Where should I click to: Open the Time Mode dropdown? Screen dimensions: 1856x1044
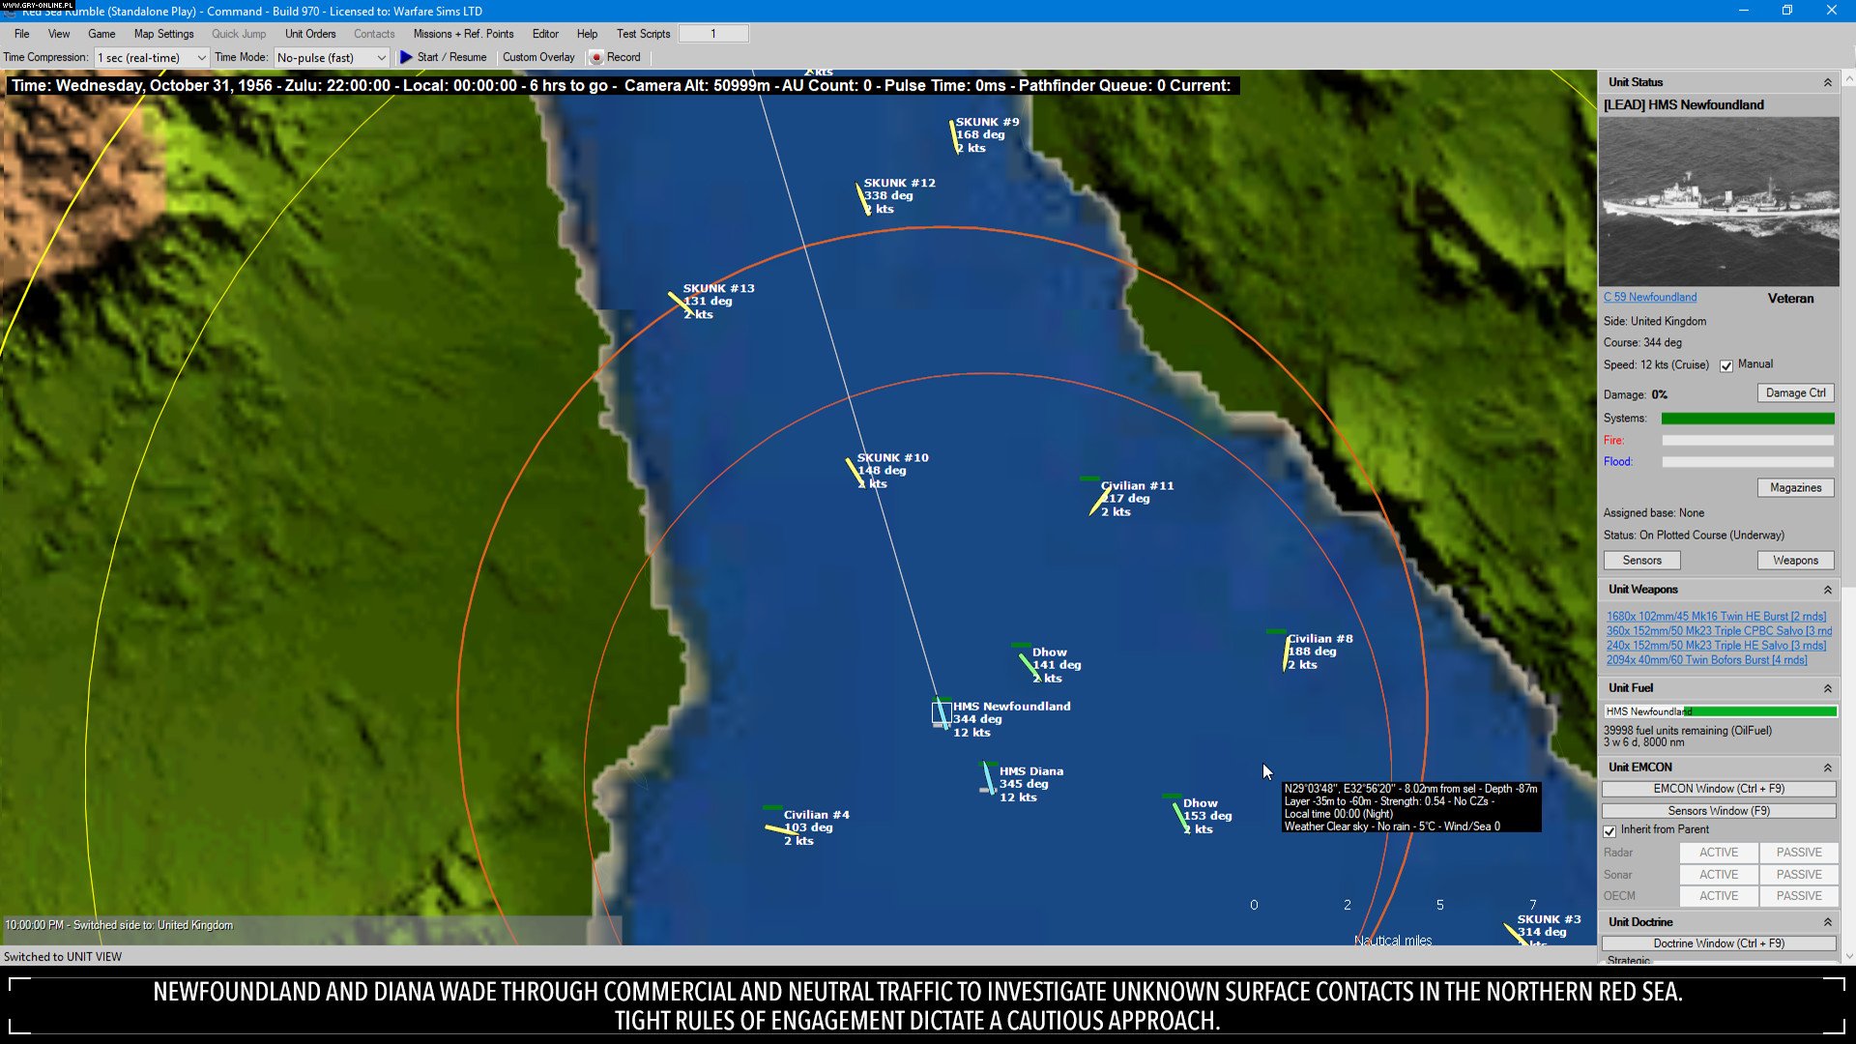[x=383, y=57]
